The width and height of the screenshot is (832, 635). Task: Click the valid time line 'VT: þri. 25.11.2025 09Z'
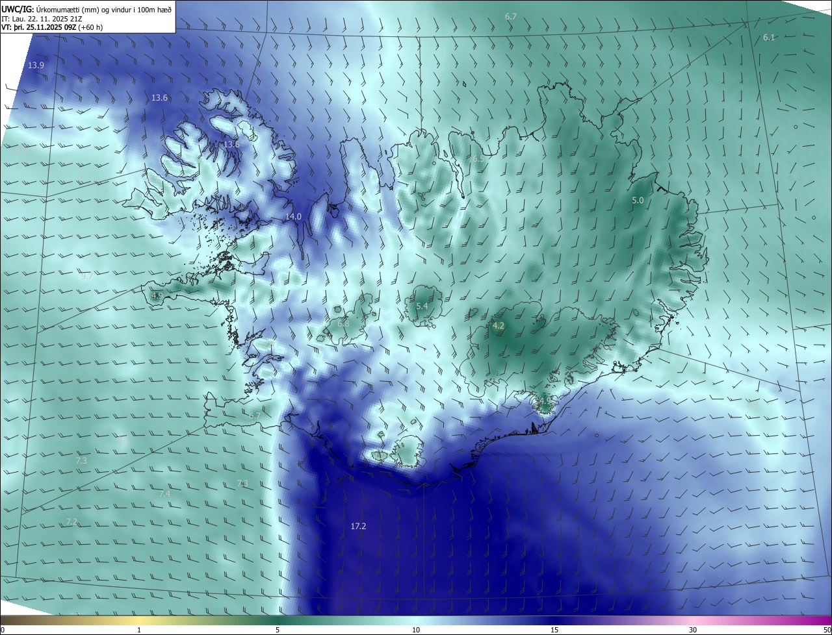click(x=52, y=27)
